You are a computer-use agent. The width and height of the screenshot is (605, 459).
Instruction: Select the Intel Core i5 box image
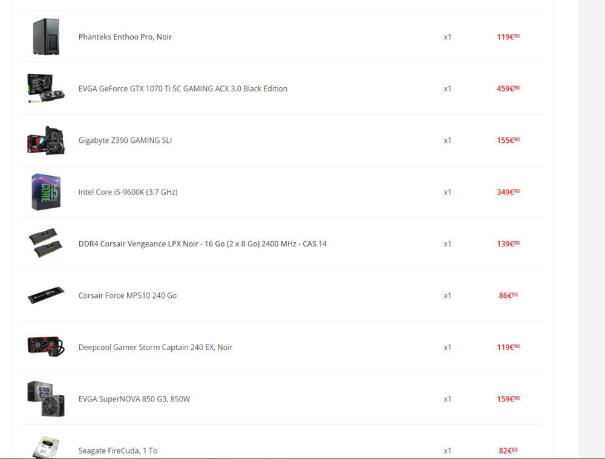click(x=46, y=192)
